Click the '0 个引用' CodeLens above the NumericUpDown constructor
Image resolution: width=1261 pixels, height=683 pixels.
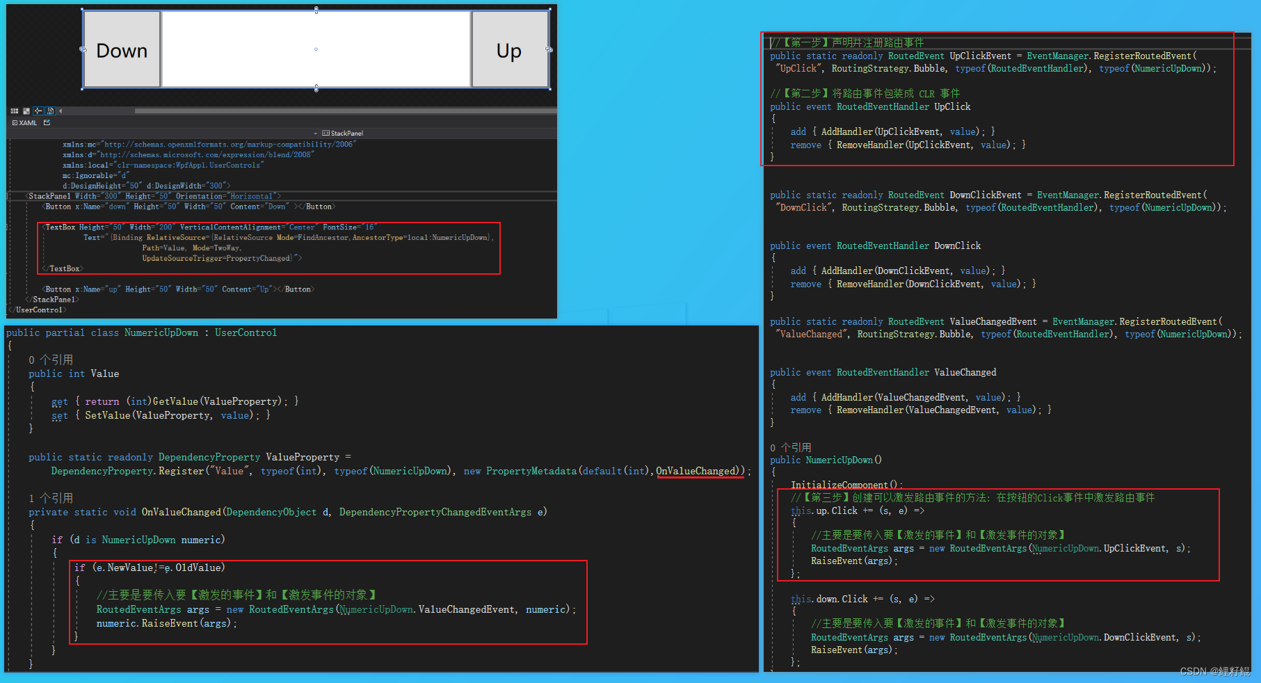(791, 447)
